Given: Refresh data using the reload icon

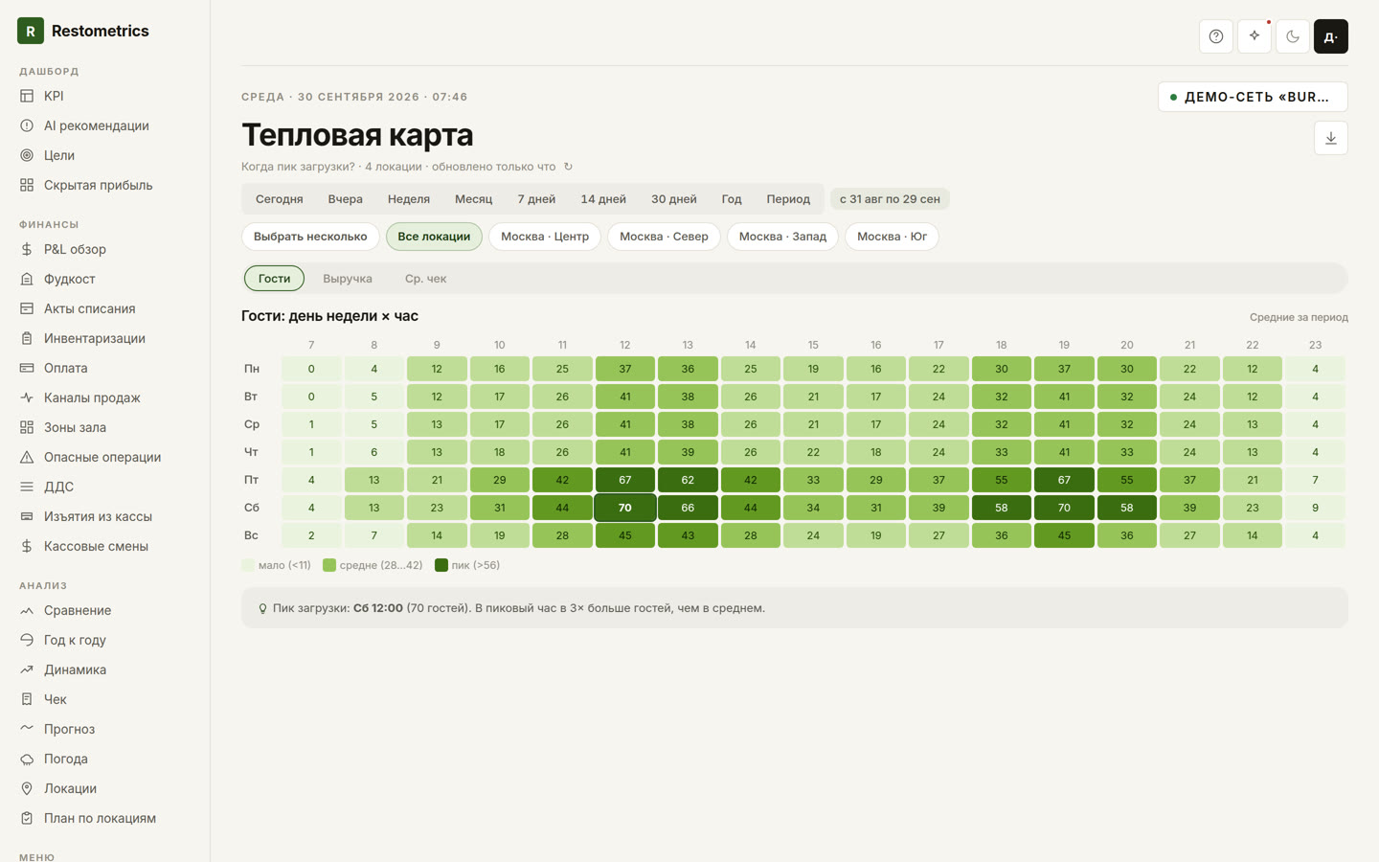Looking at the screenshot, I should click(x=568, y=167).
